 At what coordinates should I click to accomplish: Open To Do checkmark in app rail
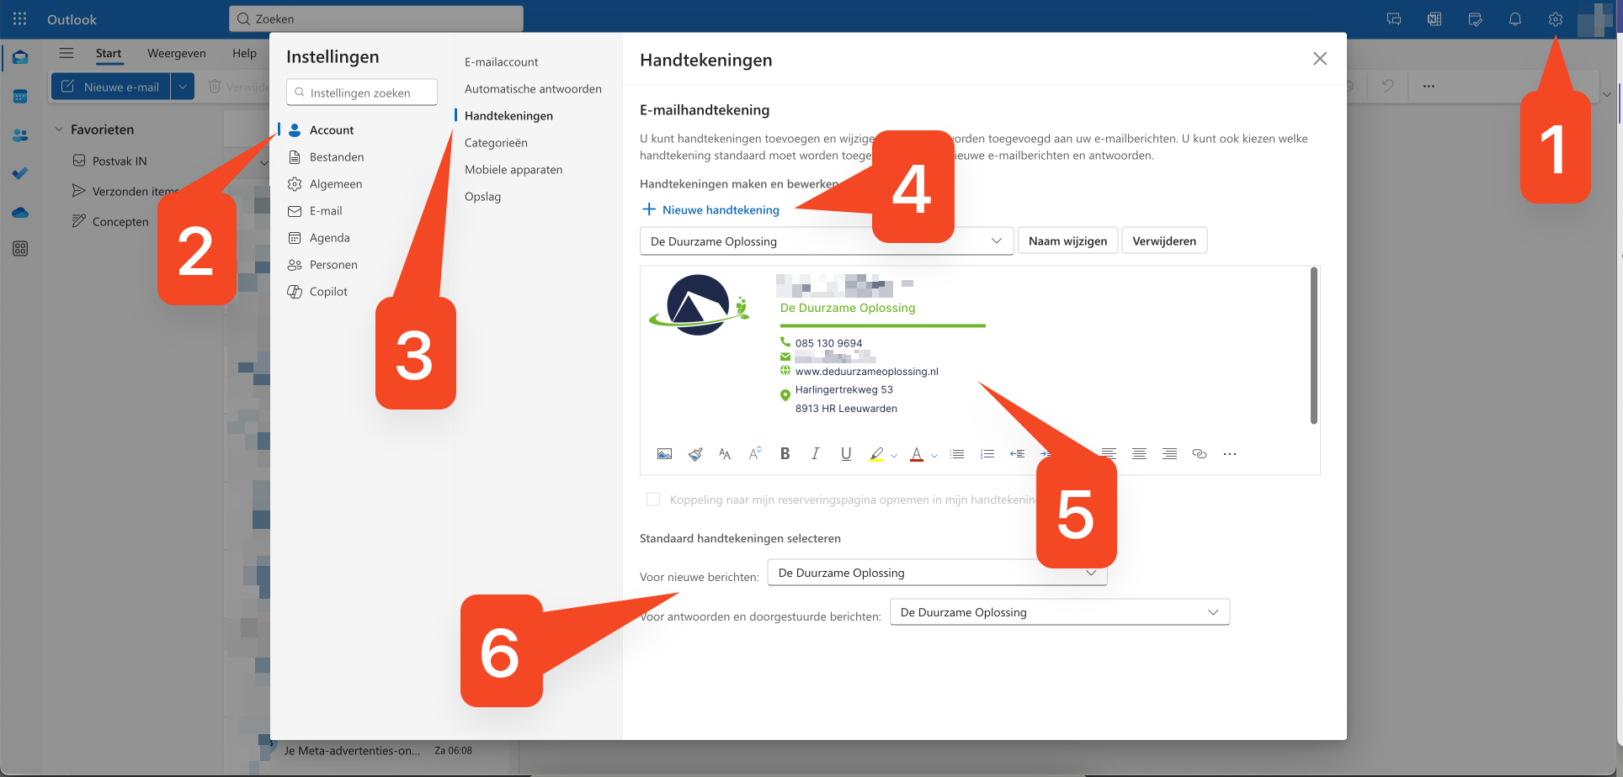click(x=20, y=173)
